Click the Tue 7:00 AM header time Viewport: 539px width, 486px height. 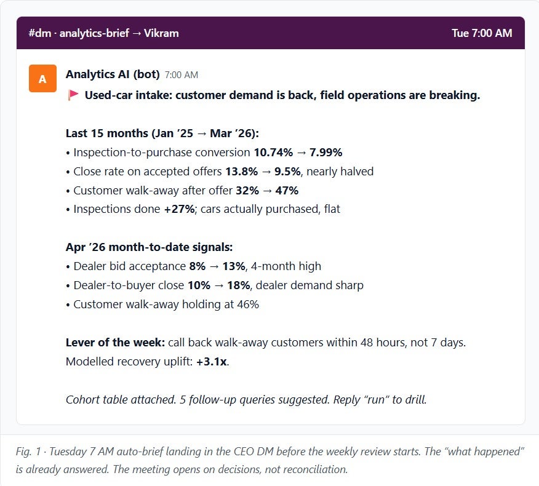tap(481, 33)
